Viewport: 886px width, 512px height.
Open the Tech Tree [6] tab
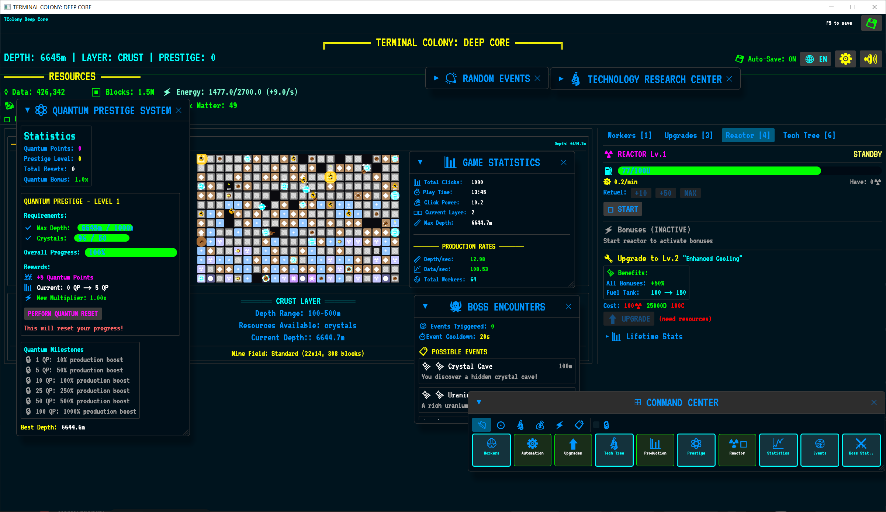coord(809,135)
